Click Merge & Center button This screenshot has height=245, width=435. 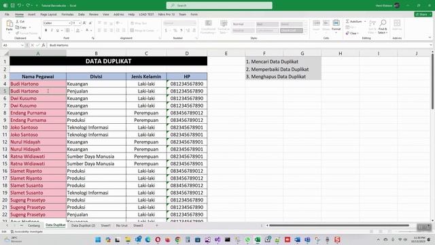click(142, 30)
